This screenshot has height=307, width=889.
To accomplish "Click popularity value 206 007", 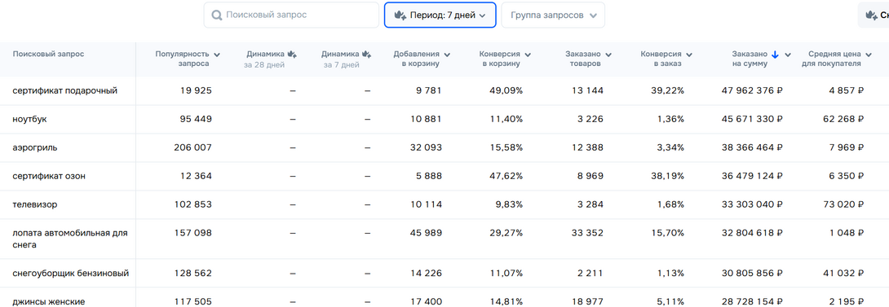I will (x=192, y=147).
